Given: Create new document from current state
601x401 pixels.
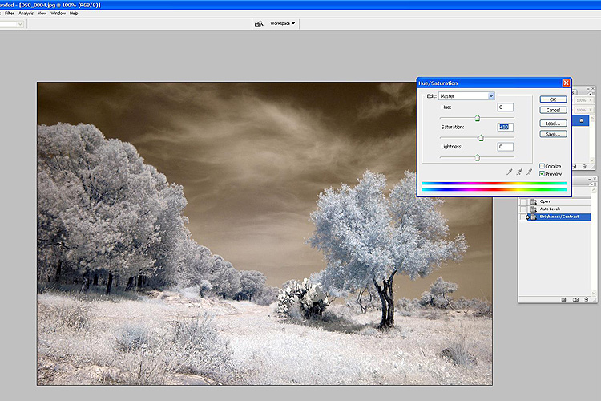Looking at the screenshot, I should coord(564,298).
